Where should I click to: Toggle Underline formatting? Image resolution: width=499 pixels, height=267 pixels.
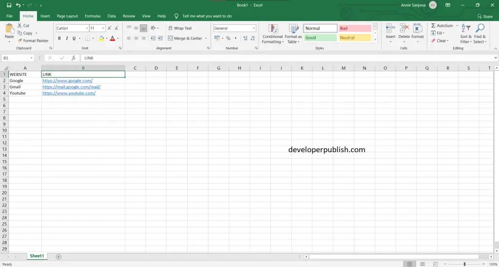tap(74, 38)
